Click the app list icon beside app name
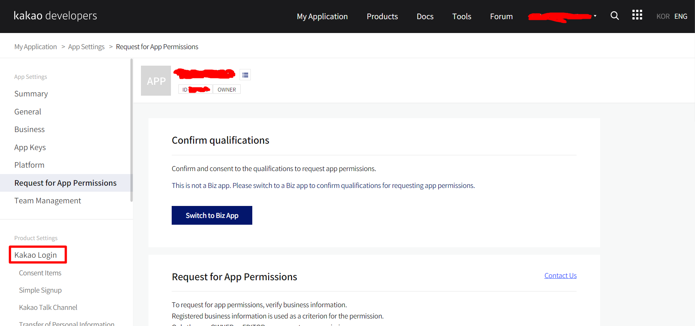 (245, 75)
